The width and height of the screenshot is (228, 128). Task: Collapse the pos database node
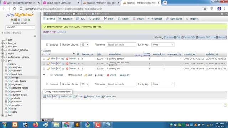point(2,60)
